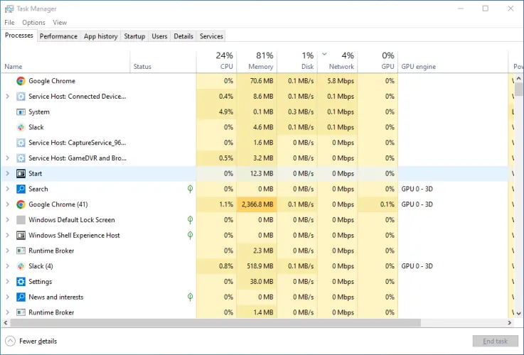Click the Windows Shell Experience Host icon

point(21,236)
